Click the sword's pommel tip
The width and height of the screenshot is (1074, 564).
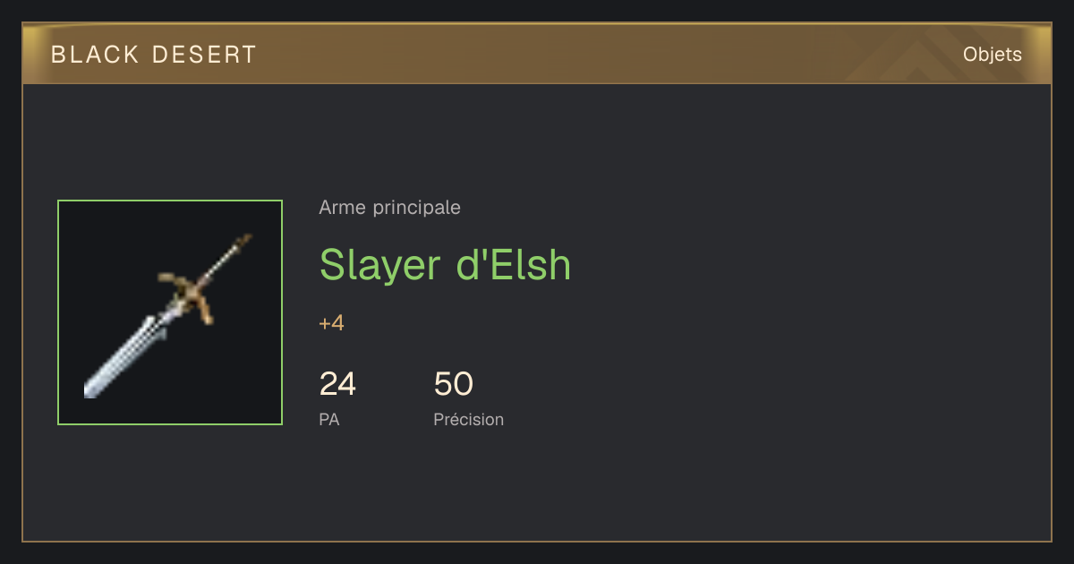pos(245,239)
